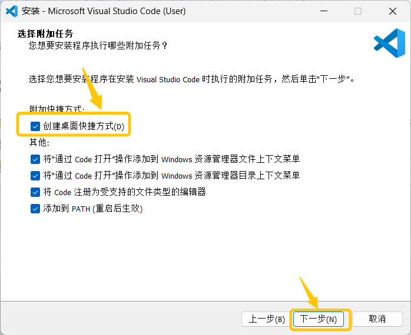Cancel installation with 取消 button
411x335 pixels.
377,319
